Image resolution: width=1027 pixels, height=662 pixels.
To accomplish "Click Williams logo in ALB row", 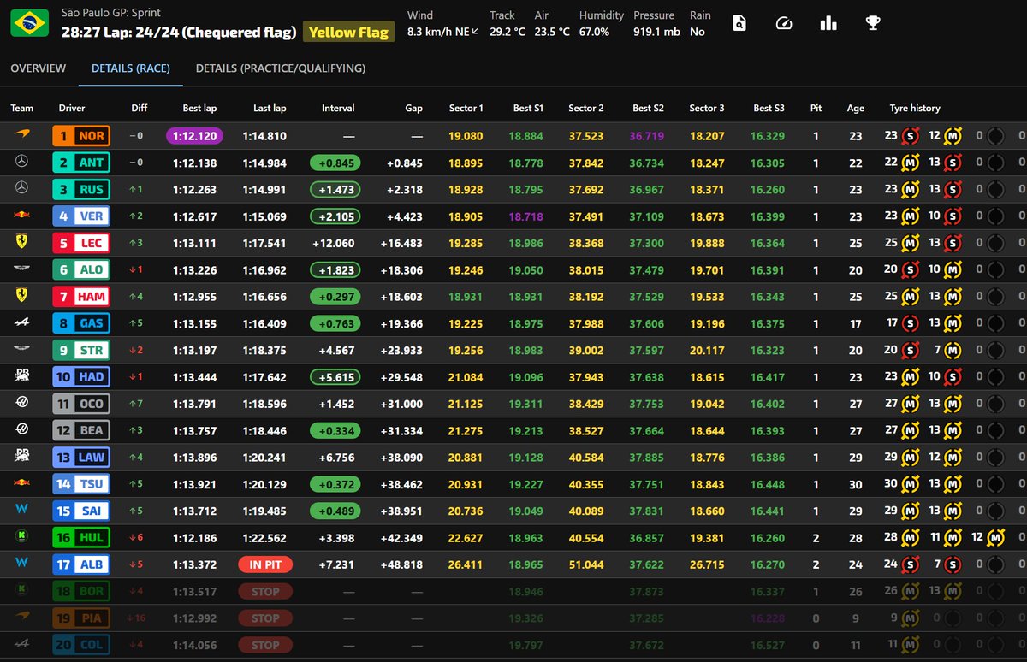I will (x=22, y=564).
